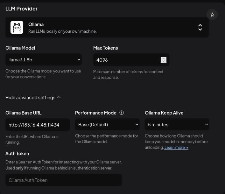Open the Ollama Model dropdown

[43, 59]
